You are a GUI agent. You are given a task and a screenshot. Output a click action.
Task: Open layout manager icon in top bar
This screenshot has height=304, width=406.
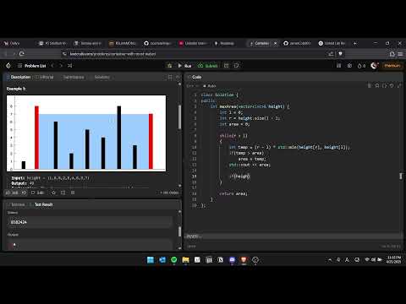coord(338,66)
